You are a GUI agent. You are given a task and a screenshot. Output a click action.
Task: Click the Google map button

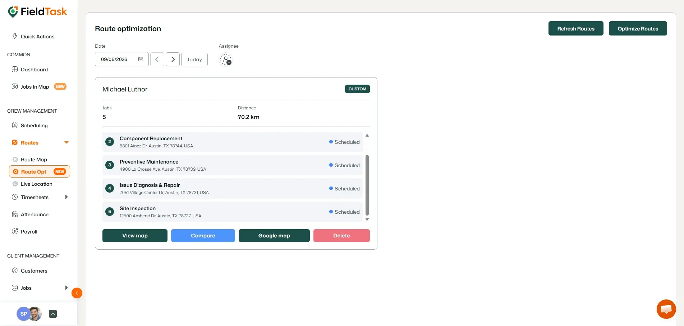coord(274,236)
